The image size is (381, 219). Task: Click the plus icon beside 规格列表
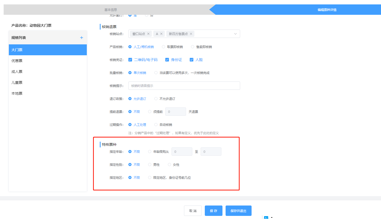[81, 38]
